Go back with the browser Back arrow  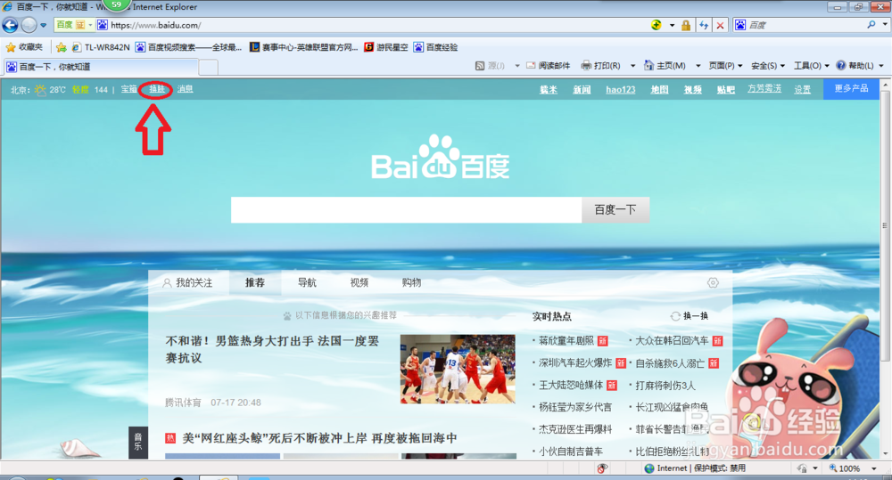pos(10,25)
